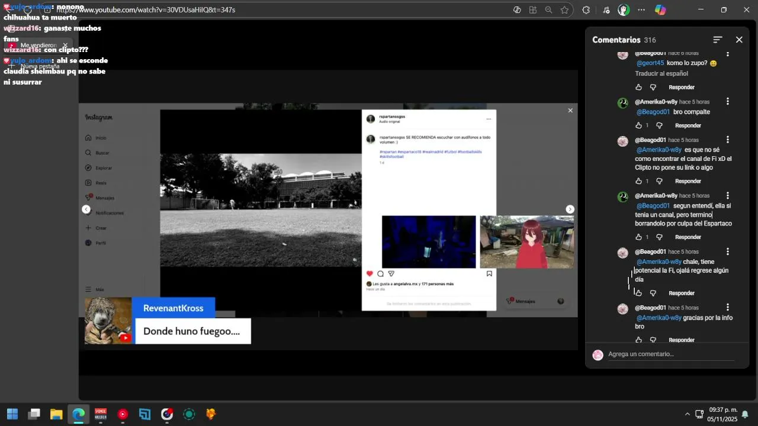Open the taskbar clock and date
Image resolution: width=758 pixels, height=426 pixels.
[723, 414]
